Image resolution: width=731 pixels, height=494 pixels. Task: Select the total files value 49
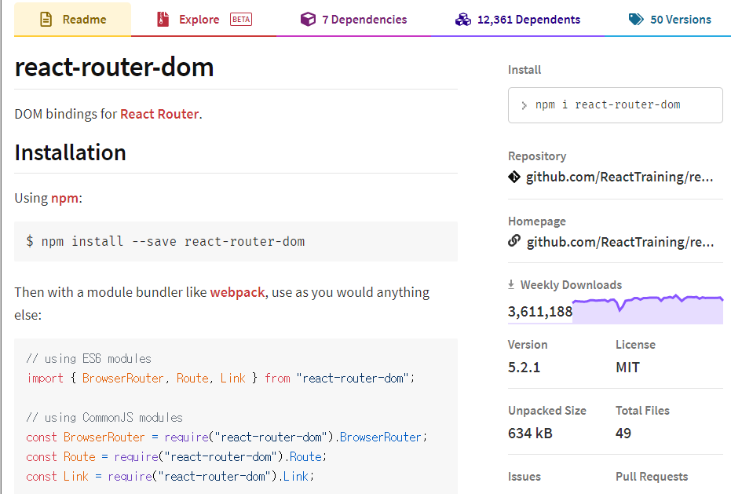click(623, 433)
